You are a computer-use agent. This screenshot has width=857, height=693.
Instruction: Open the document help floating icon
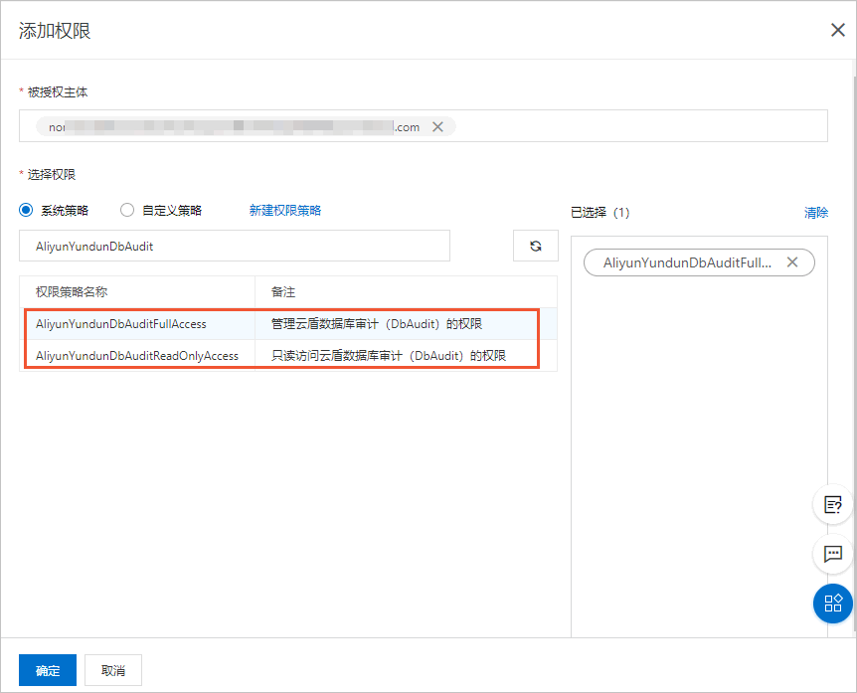pos(833,504)
